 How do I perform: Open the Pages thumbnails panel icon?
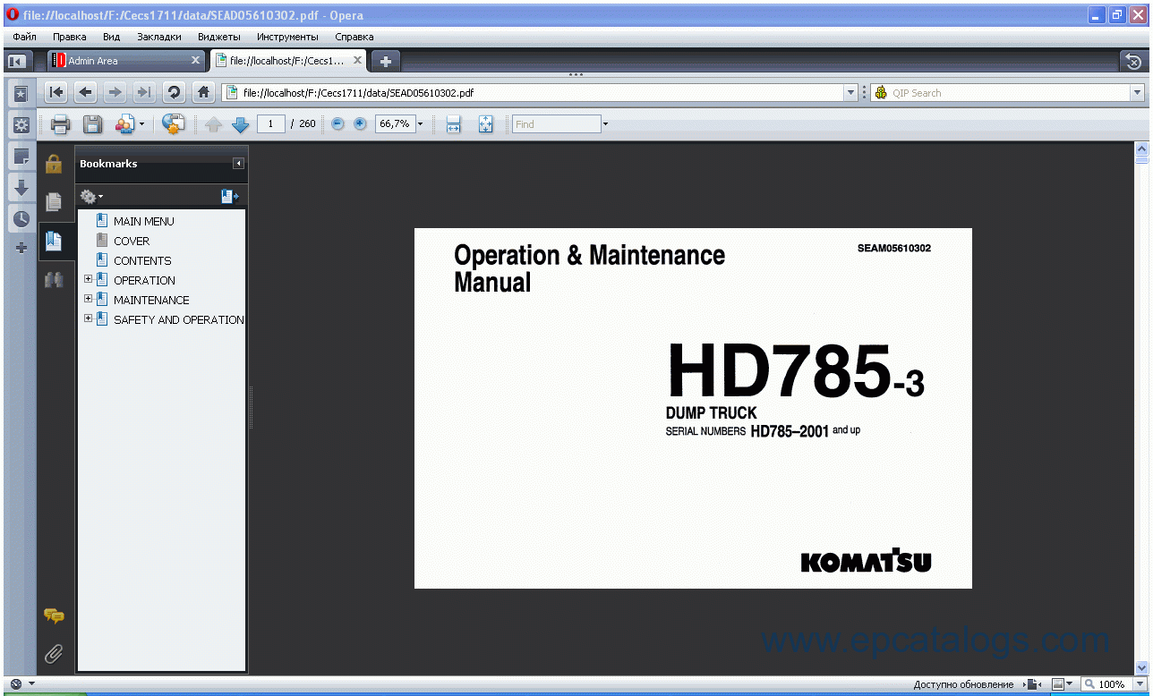point(54,202)
